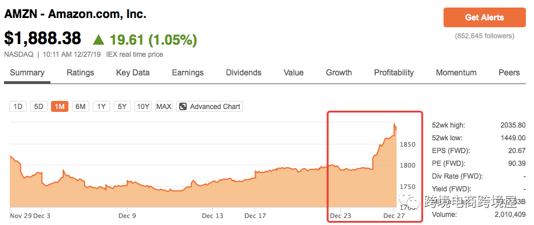
Task: Choose the 5Y chart range
Action: pyautogui.click(x=122, y=107)
